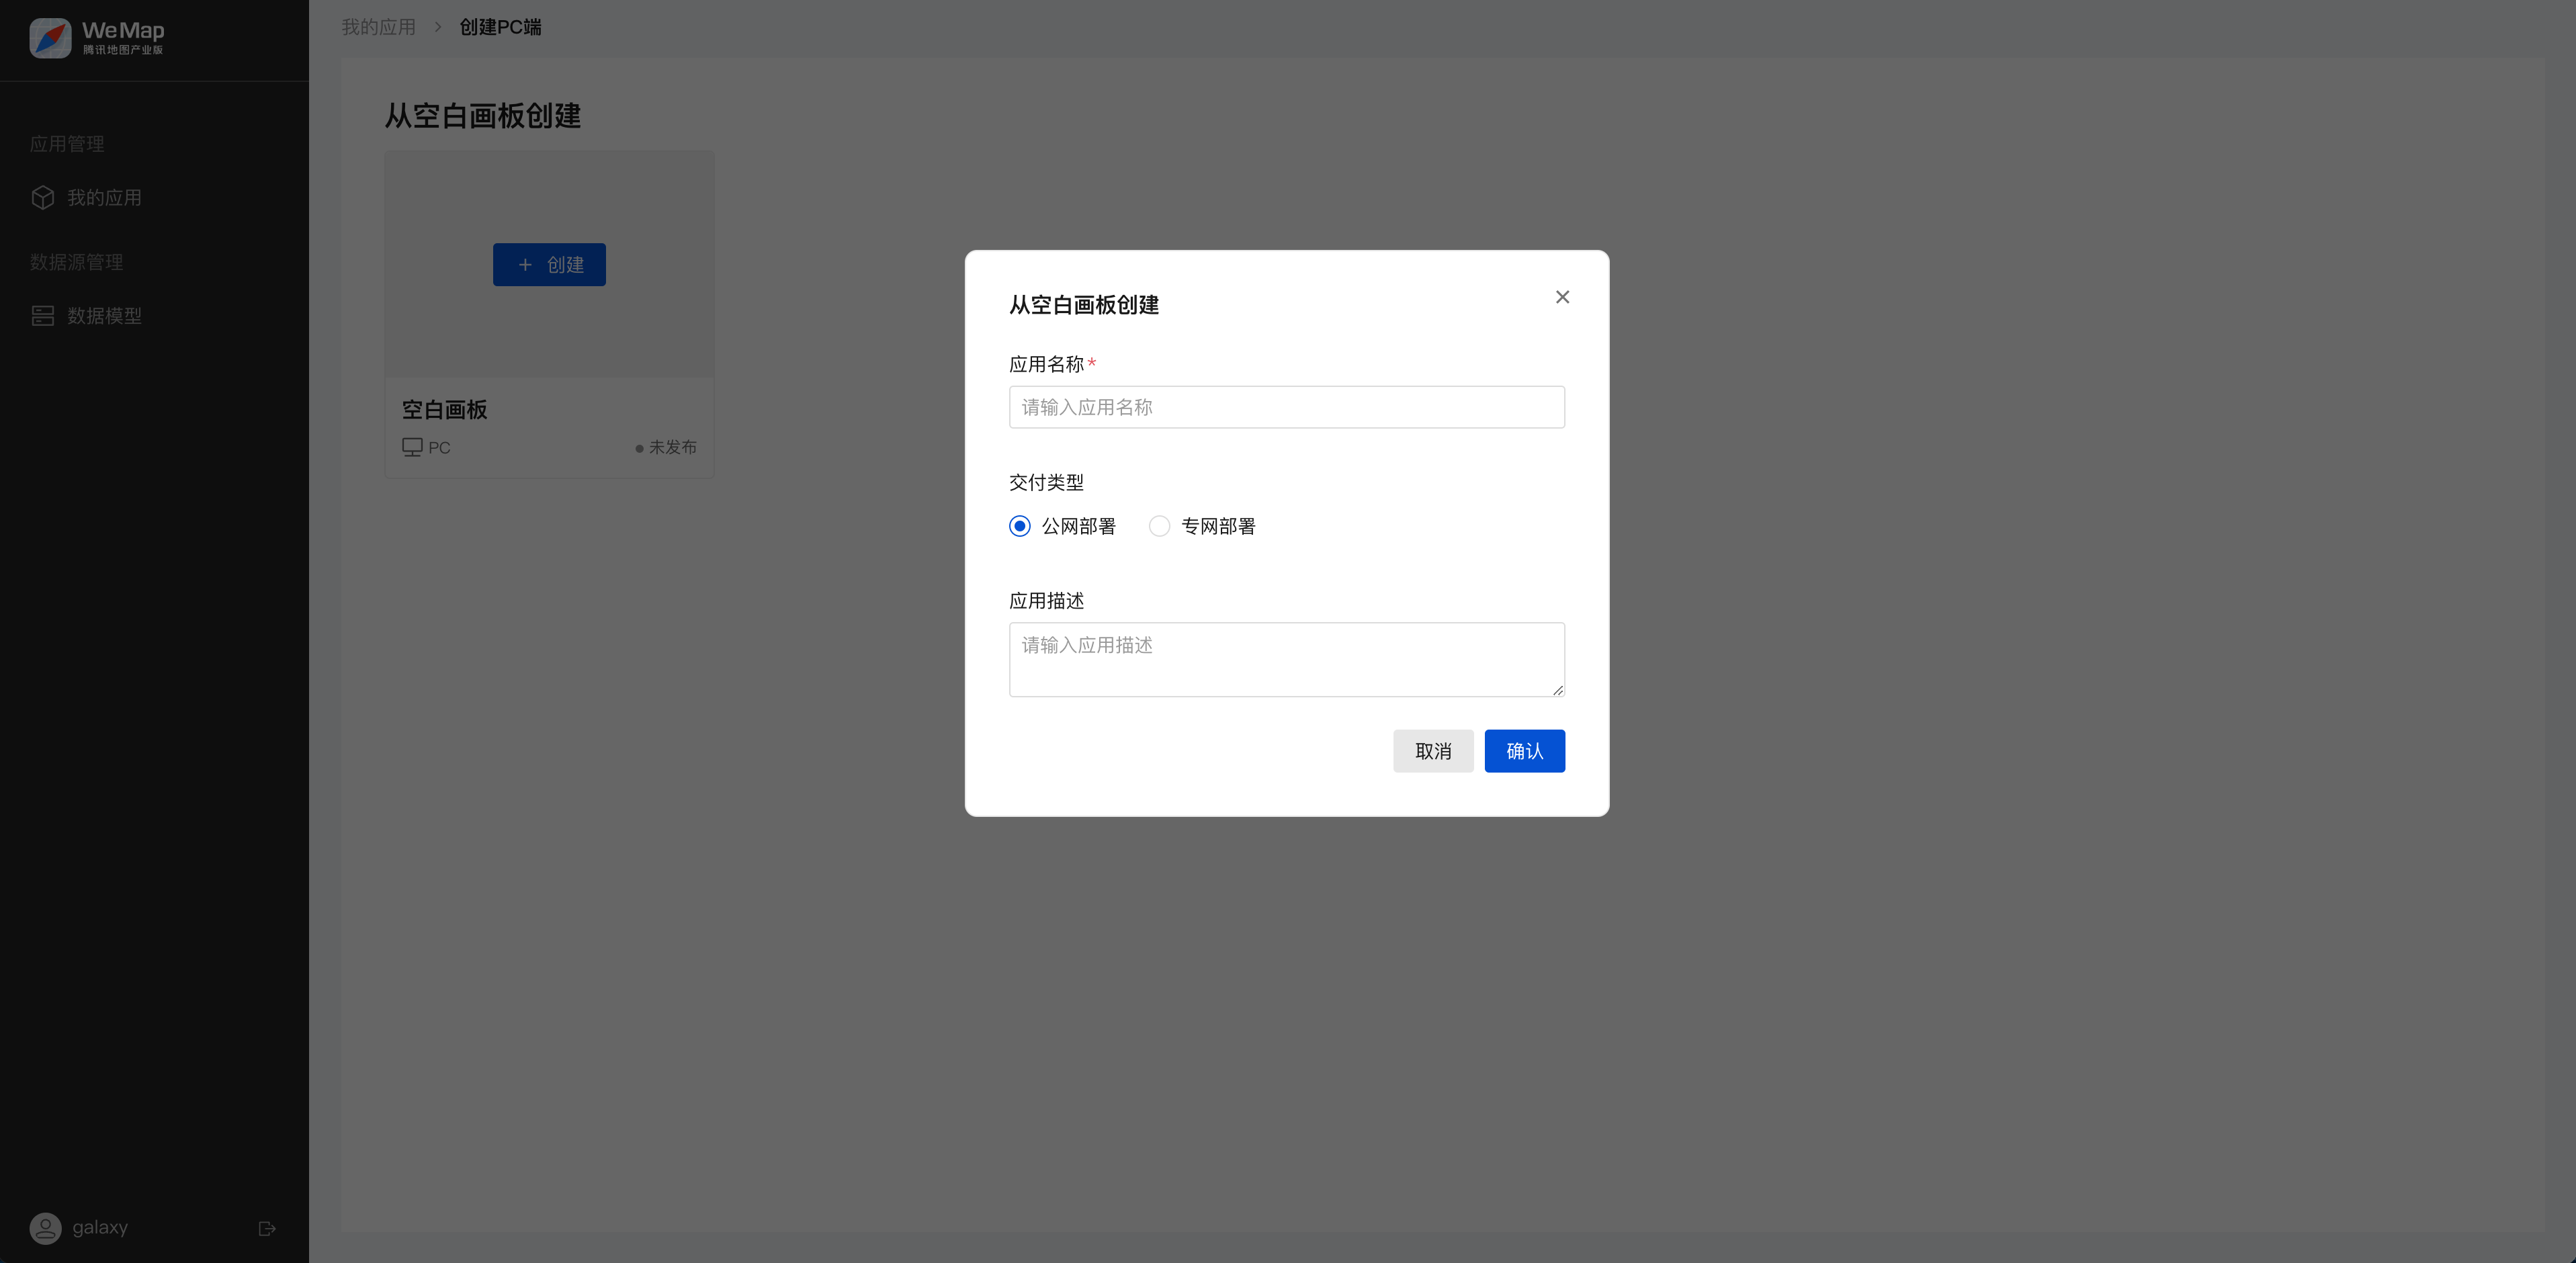Click the 我的应用 cube icon

42,198
